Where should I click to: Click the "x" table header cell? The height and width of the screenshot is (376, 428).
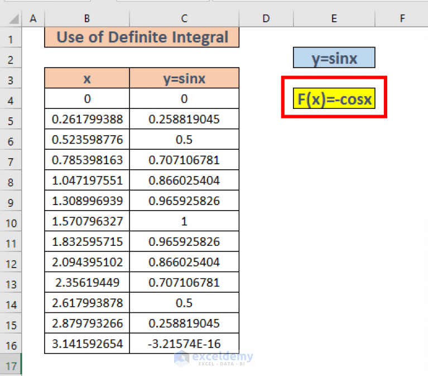tap(87, 79)
